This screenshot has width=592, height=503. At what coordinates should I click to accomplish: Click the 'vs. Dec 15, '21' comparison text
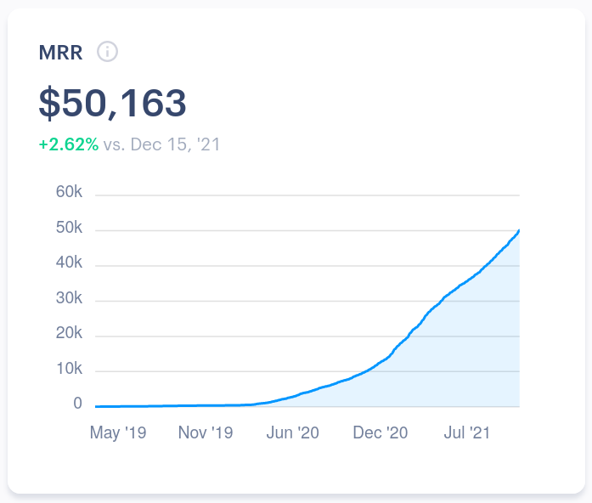[161, 144]
